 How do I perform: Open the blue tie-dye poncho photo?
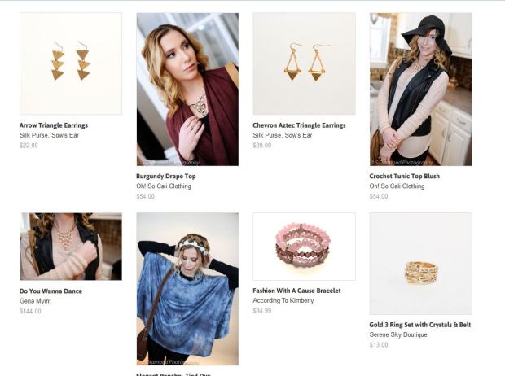click(x=187, y=289)
